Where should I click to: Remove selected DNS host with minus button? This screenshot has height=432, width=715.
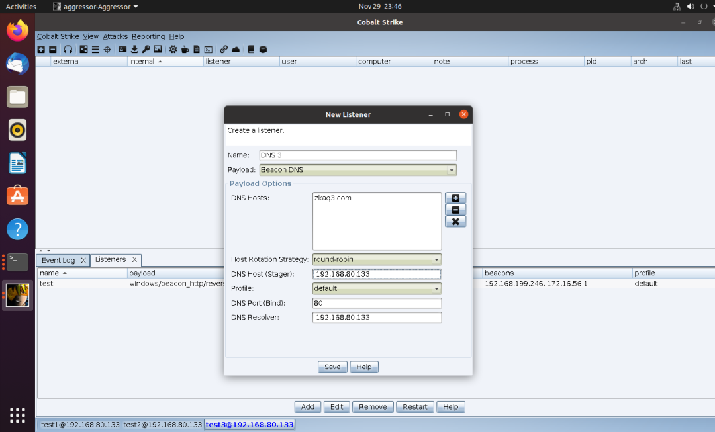[x=455, y=210]
